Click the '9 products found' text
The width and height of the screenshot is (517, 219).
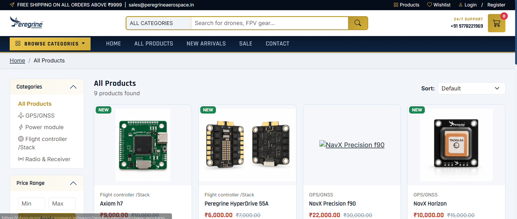coord(117,93)
